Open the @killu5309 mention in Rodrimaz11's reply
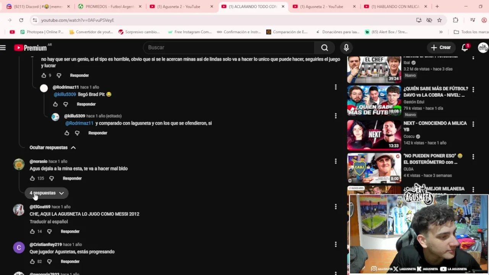 click(x=65, y=94)
